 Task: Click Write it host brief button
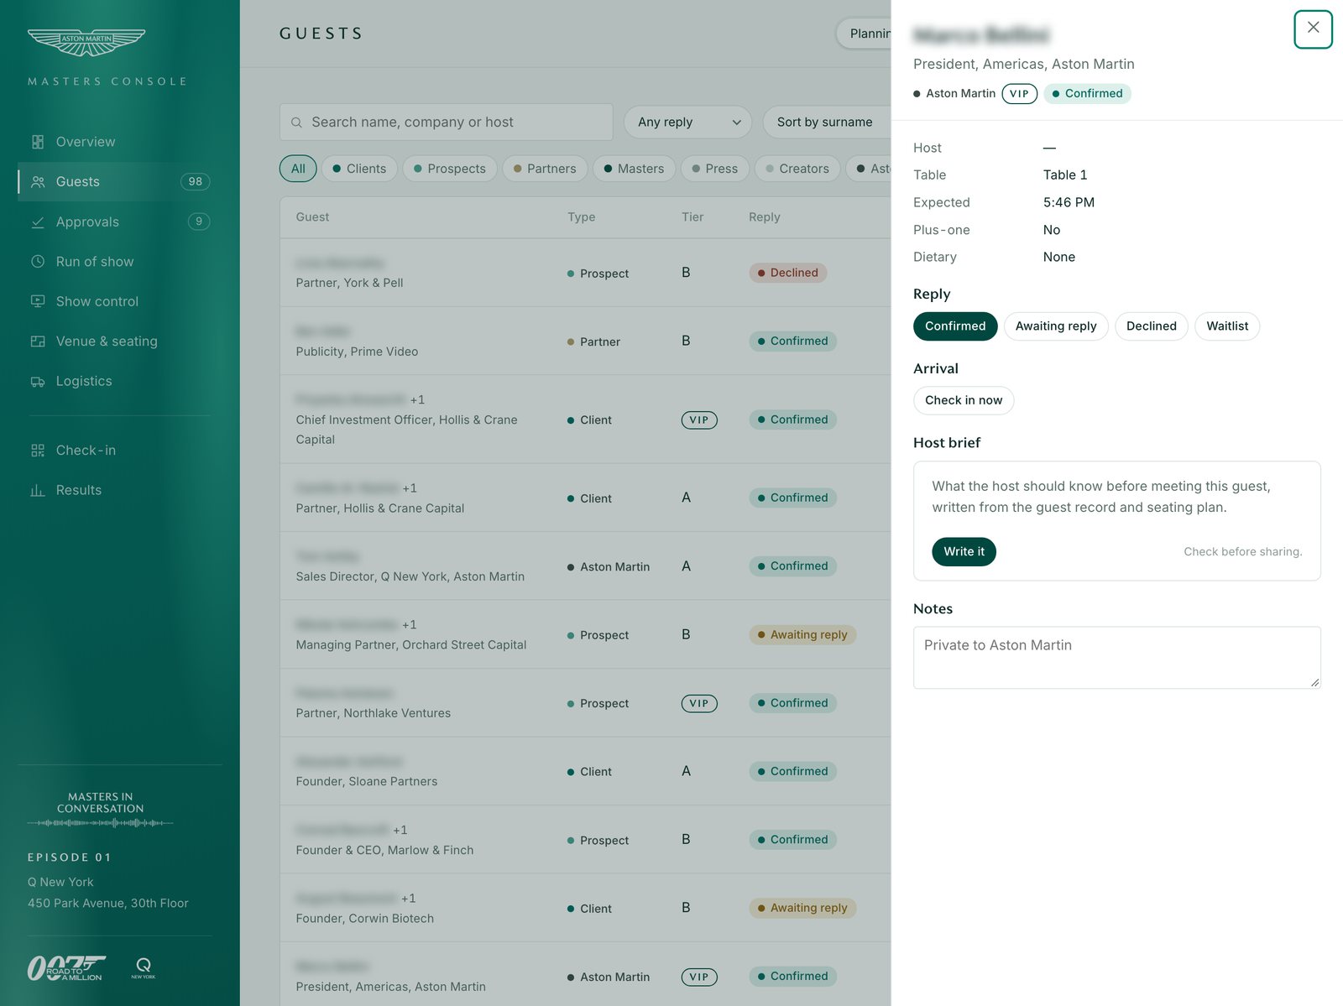pos(964,552)
